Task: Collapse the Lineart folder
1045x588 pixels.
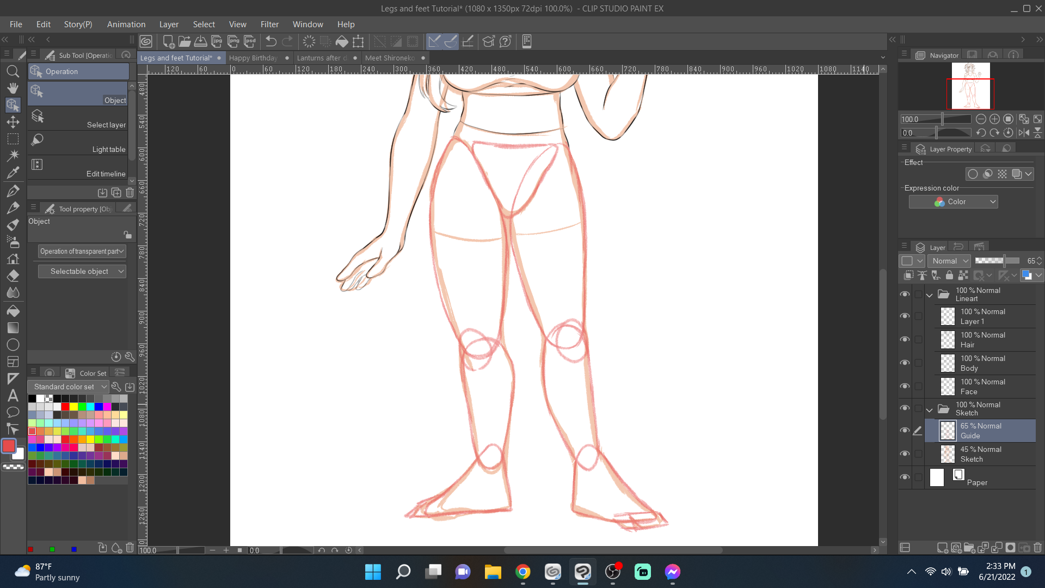Action: (x=930, y=295)
